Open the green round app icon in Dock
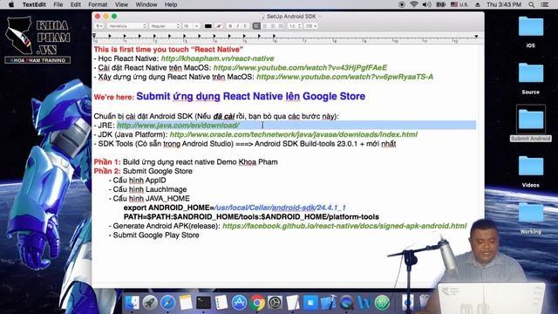Image resolution: width=558 pixels, height=314 pixels. pyautogui.click(x=382, y=303)
